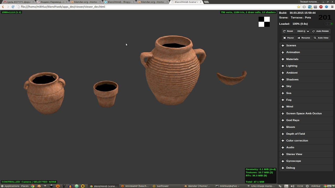Viewport: 335px width, 188px height.
Task: Pause the scene rendering
Action: (288, 38)
